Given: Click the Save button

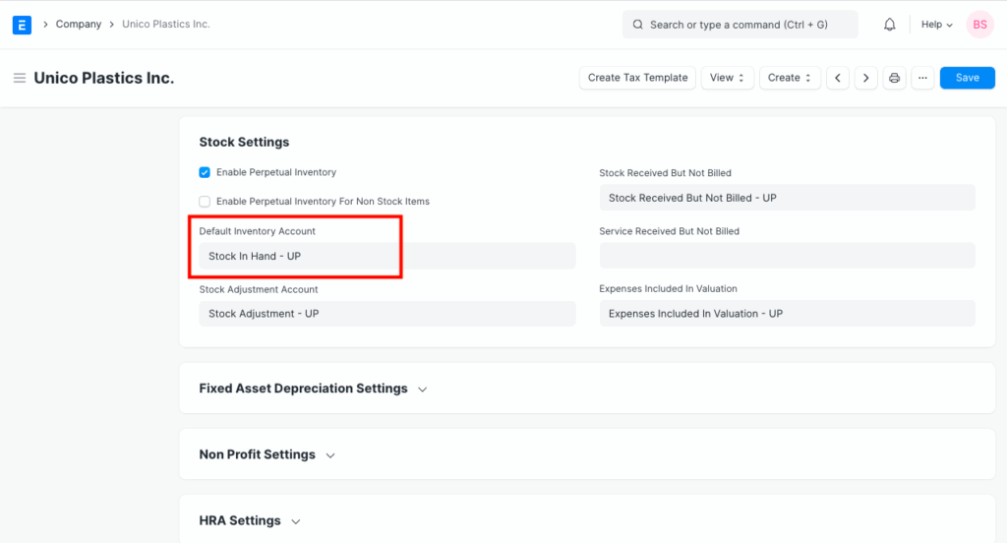Looking at the screenshot, I should click(967, 78).
